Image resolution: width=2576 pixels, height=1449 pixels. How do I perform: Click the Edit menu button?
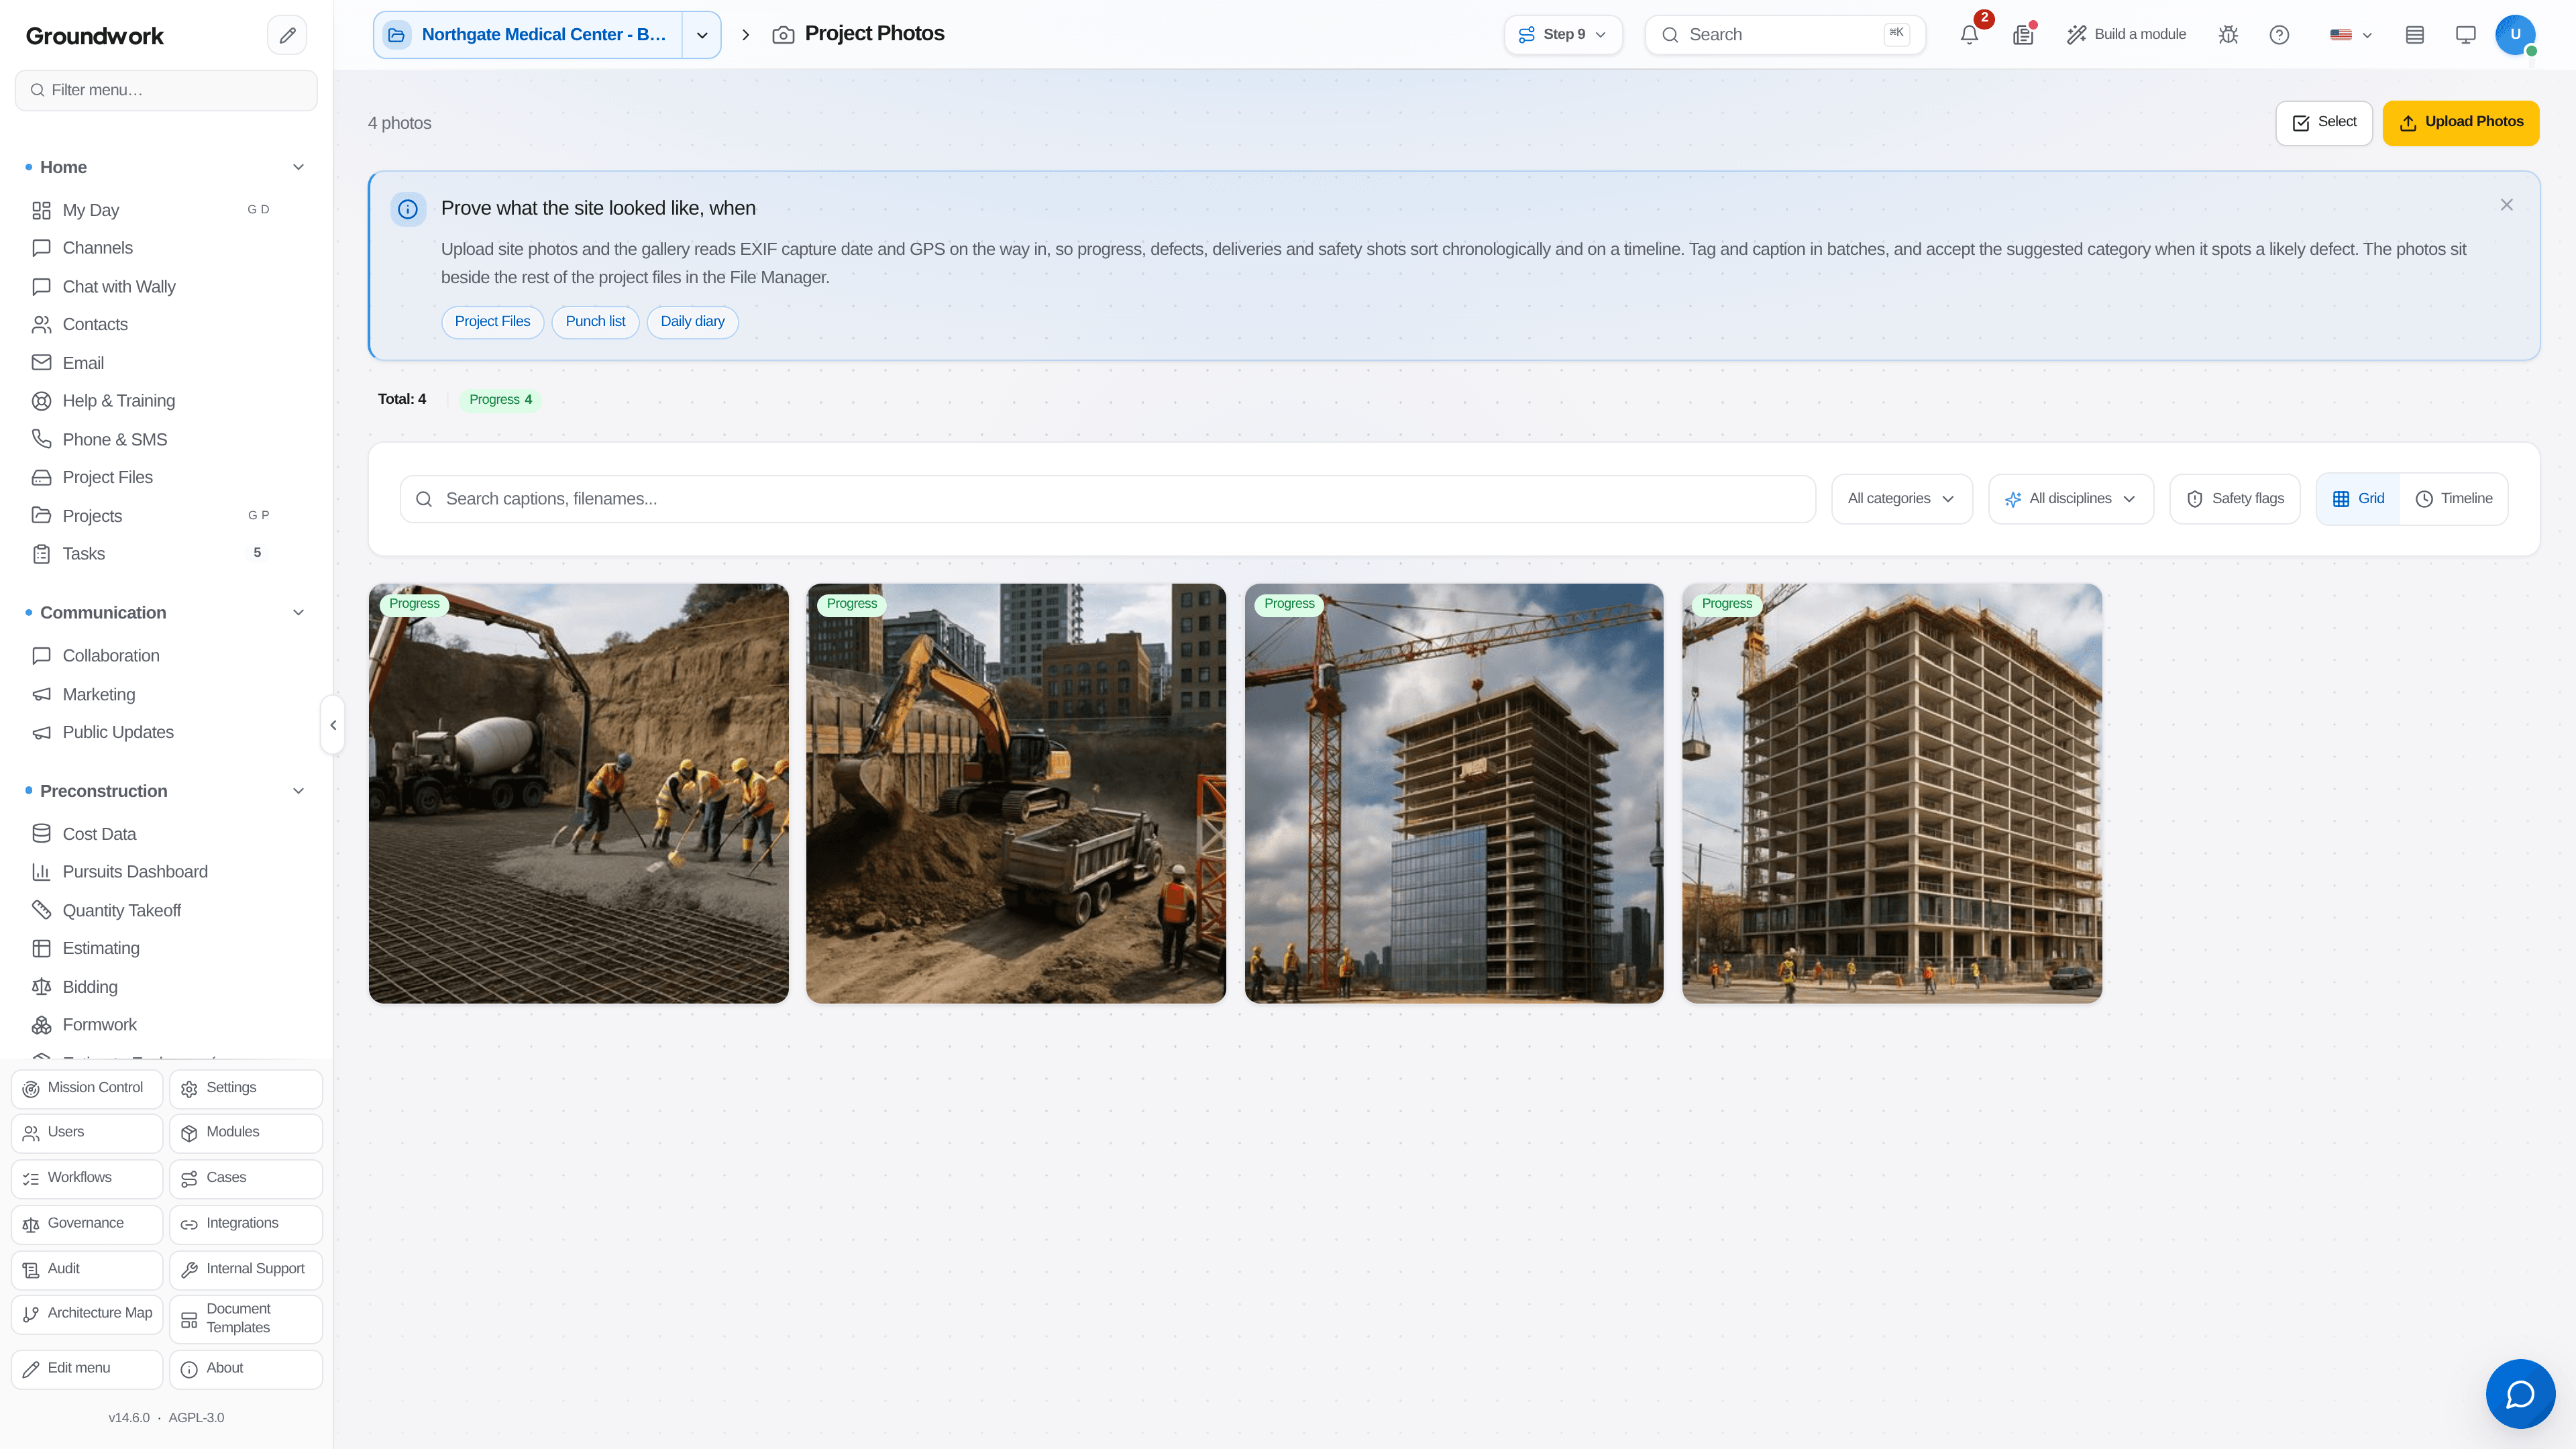pyautogui.click(x=87, y=1369)
